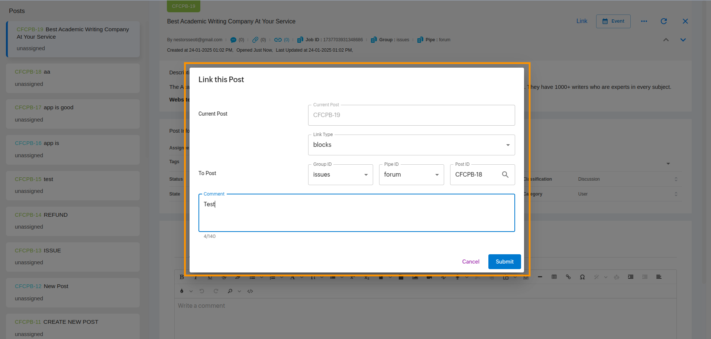The width and height of the screenshot is (711, 339).
Task: Select post CFCPB-19 Best Academic Writing Company
Action: (x=73, y=39)
